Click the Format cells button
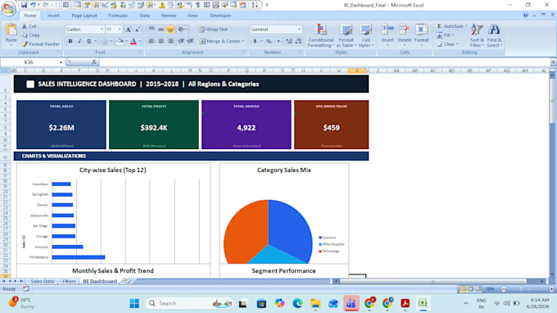The width and height of the screenshot is (557, 313). 421,34
